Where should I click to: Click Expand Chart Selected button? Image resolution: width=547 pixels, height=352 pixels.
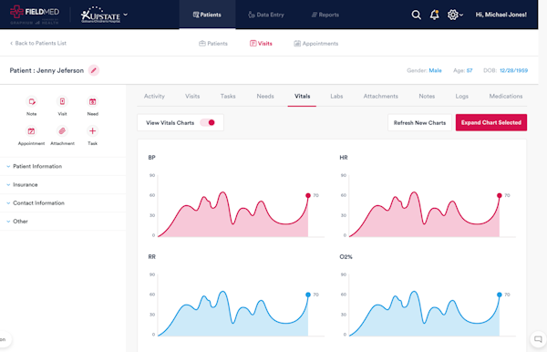pyautogui.click(x=491, y=122)
